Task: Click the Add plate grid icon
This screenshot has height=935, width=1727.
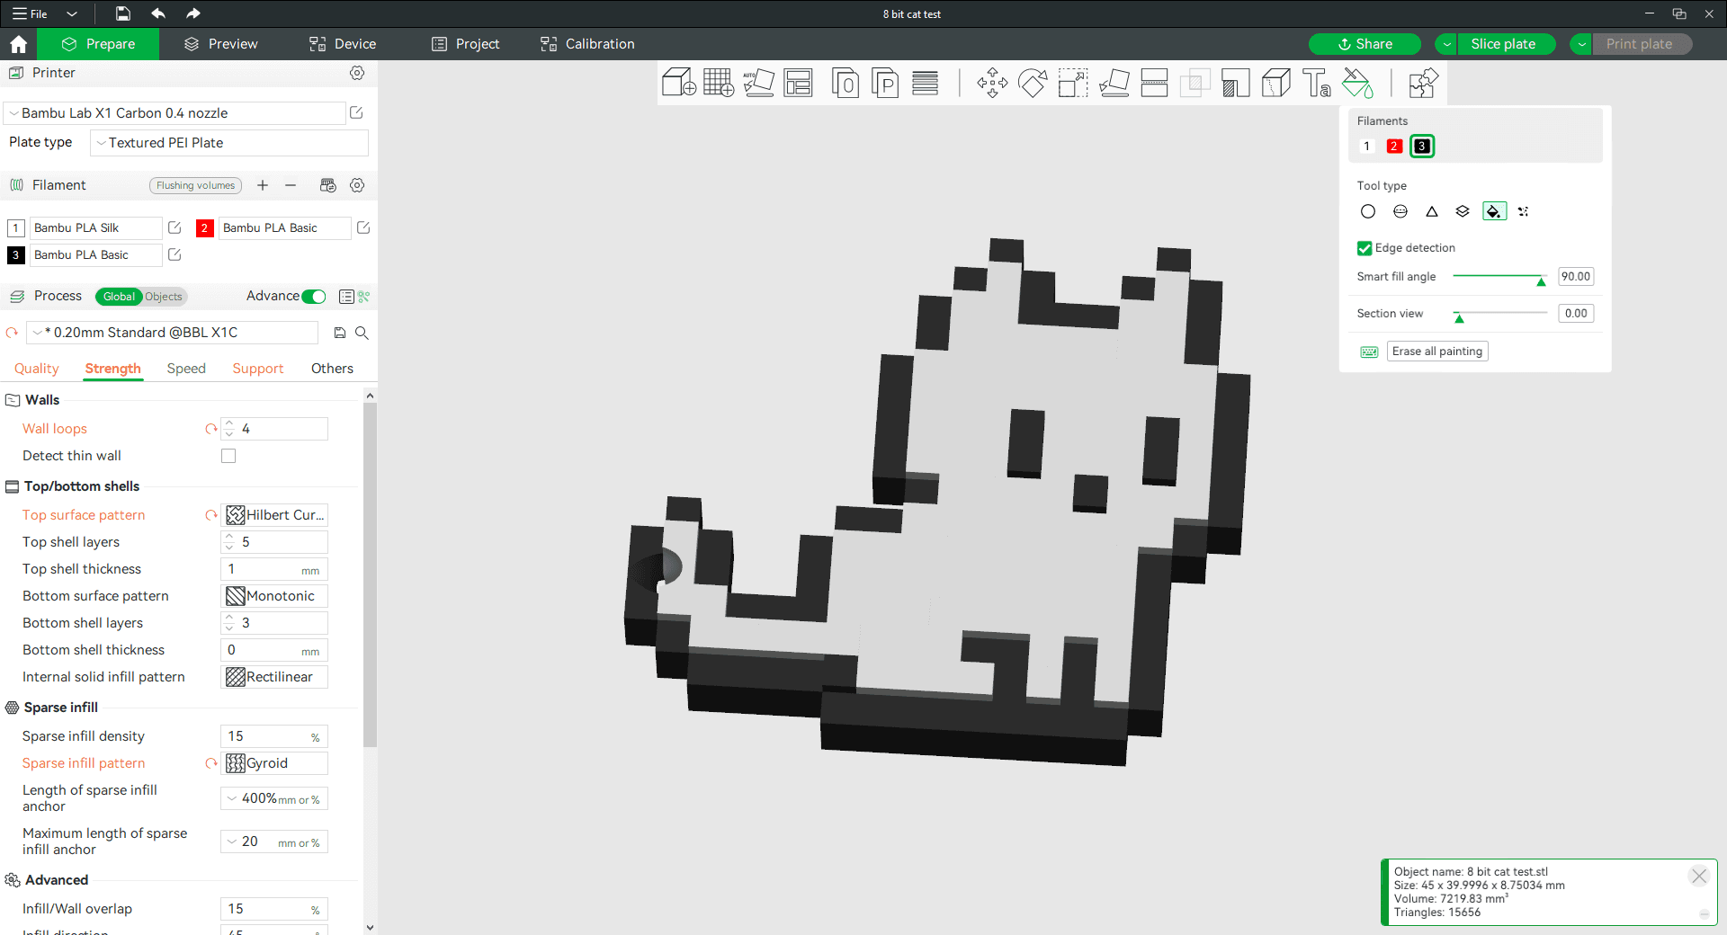Action: point(719,83)
